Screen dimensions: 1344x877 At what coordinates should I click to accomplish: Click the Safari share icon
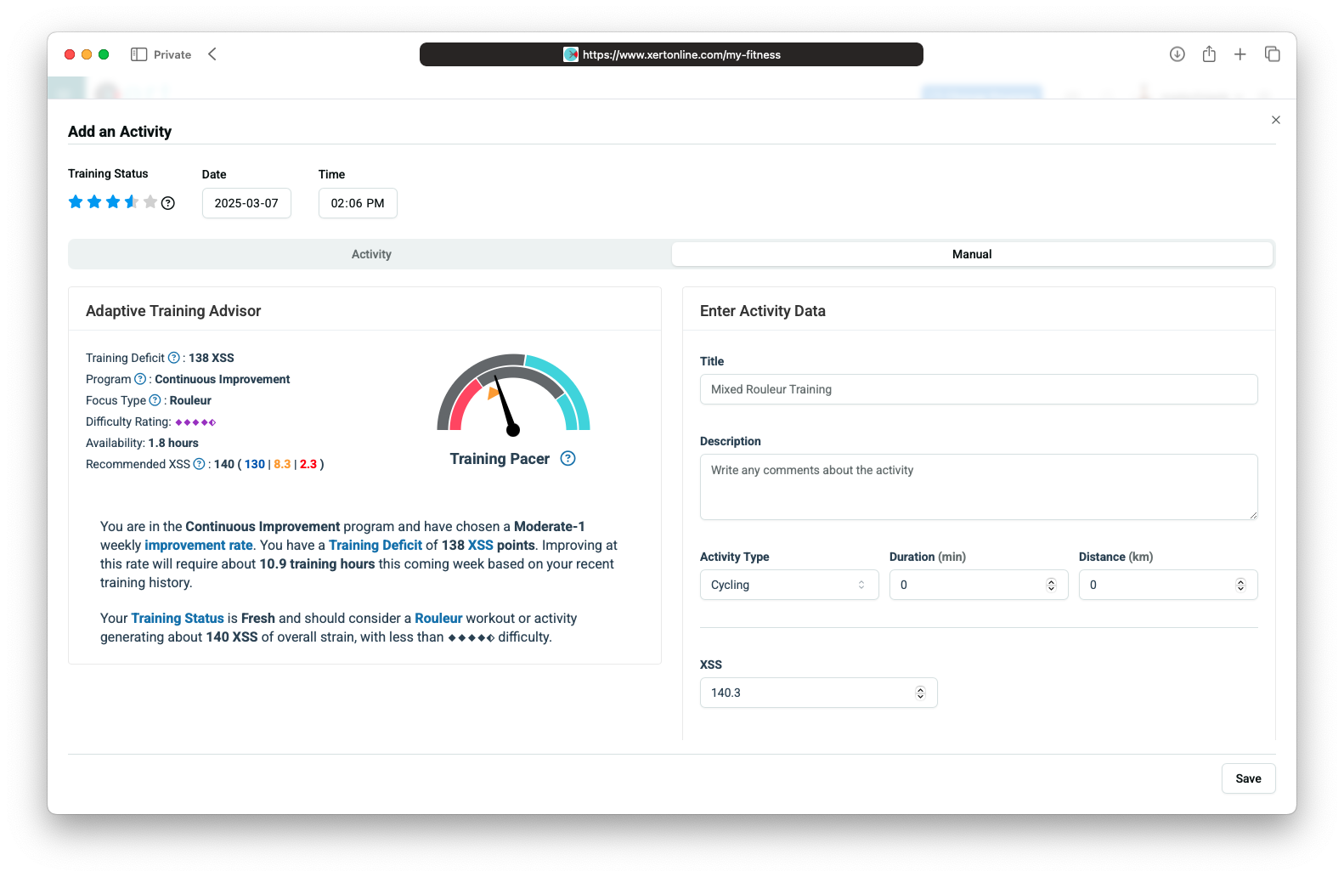coord(1209,54)
